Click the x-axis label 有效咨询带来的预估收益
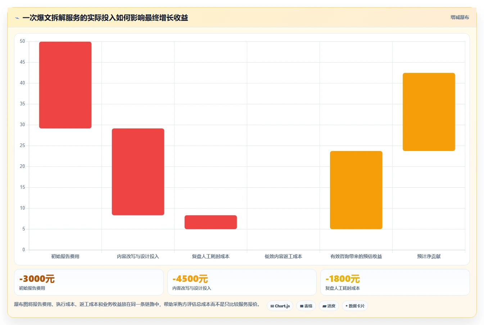 tap(356, 256)
